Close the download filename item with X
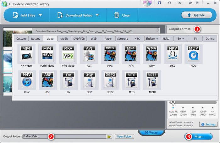Viewport: 220px width, 143px height. click(157, 30)
